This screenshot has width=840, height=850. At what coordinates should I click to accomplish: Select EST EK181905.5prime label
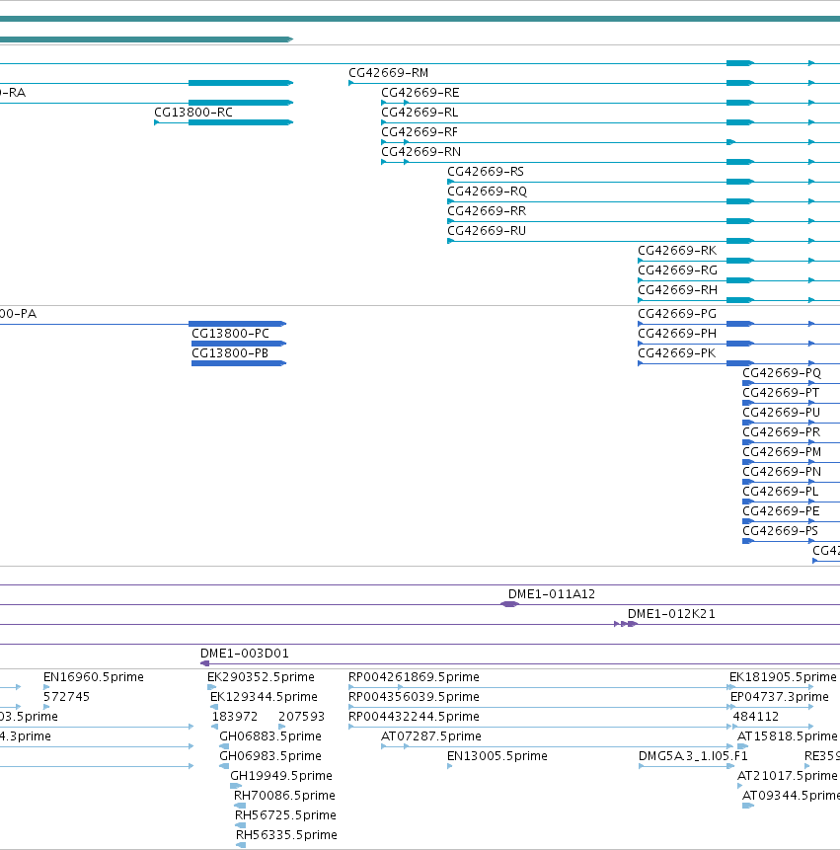click(x=783, y=677)
